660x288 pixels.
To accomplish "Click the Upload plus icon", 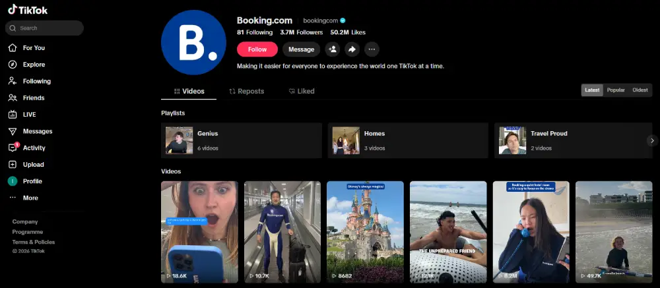I will point(13,164).
